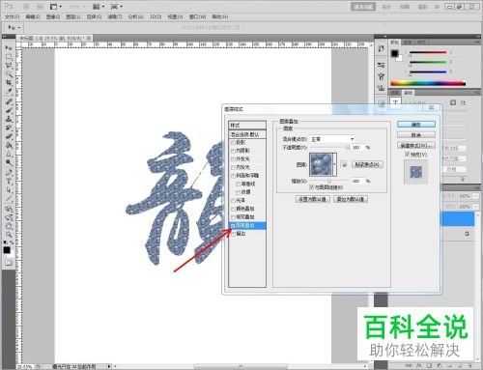Click the 新建样式 New Style button

click(416, 146)
